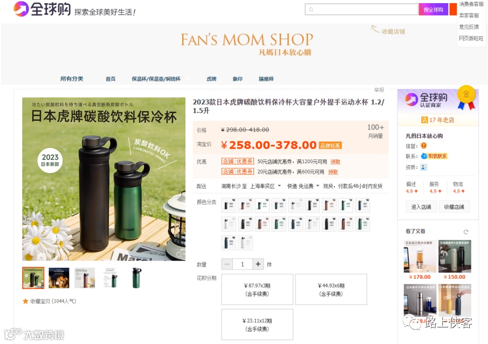Screen dimensions: 488x344
Task: Choose the ¥23.11x12期 installment plan
Action: click(x=257, y=324)
